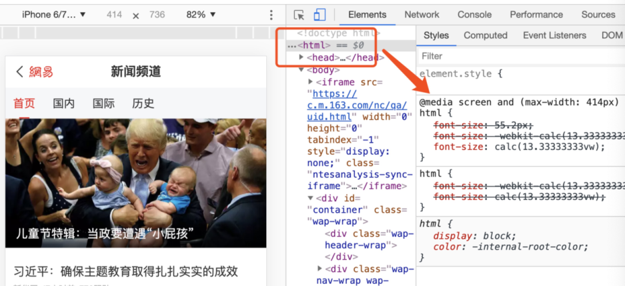
Task: Switch to the Sources tab
Action: [598, 15]
